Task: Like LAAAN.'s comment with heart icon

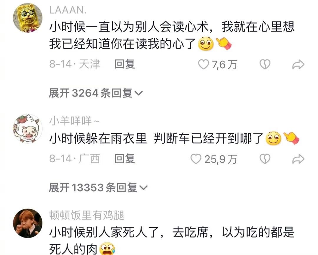Action: (x=203, y=64)
